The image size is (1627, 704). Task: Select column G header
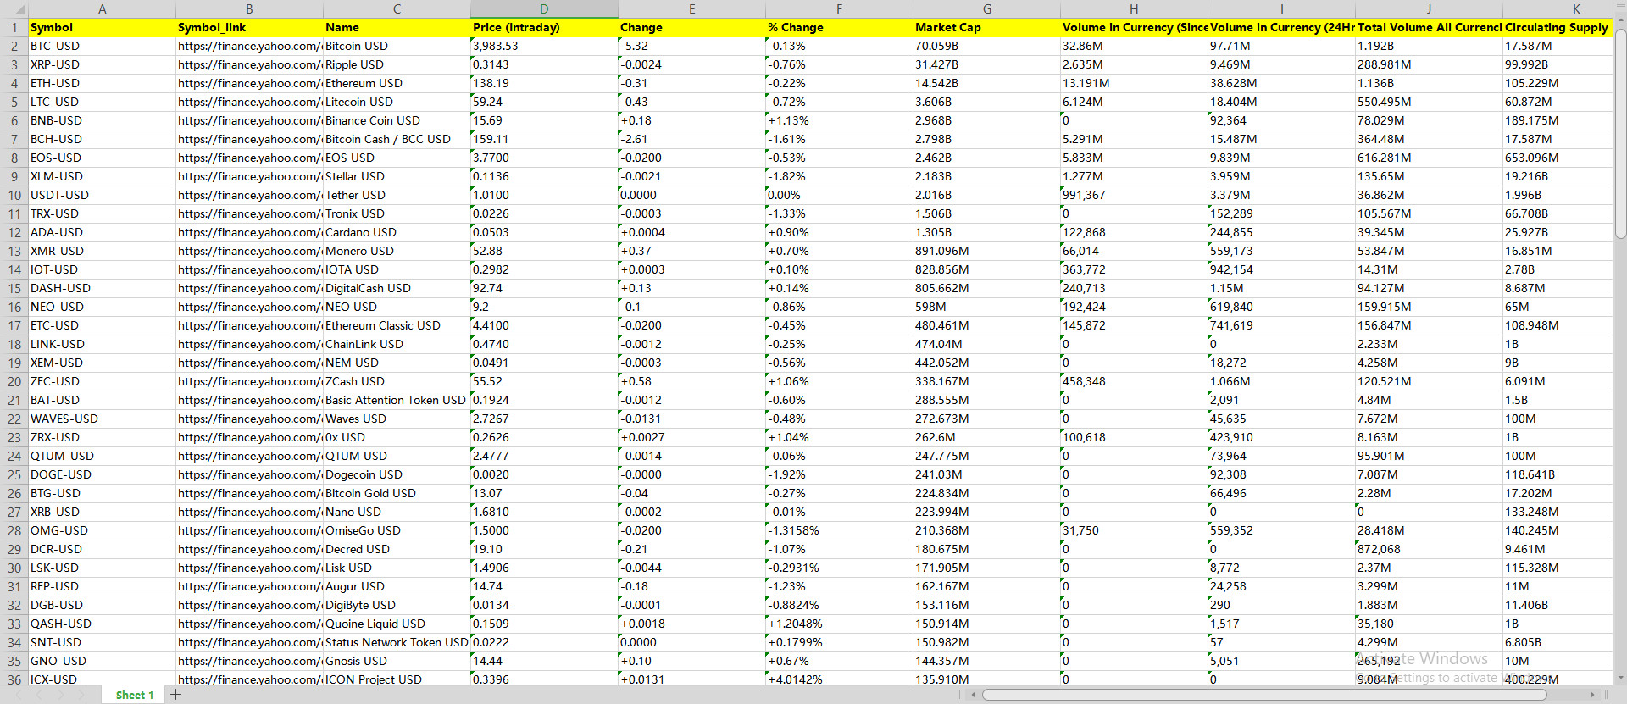point(986,8)
